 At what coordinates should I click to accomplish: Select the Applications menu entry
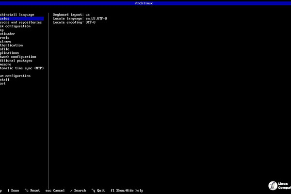(10, 53)
